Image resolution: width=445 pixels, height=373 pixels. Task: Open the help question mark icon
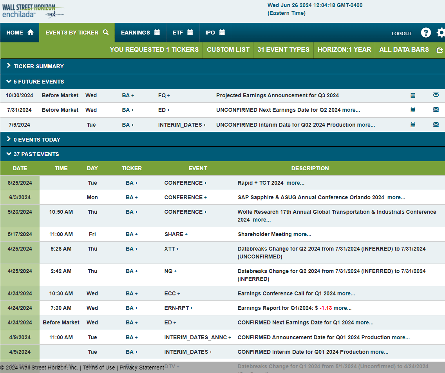point(426,33)
